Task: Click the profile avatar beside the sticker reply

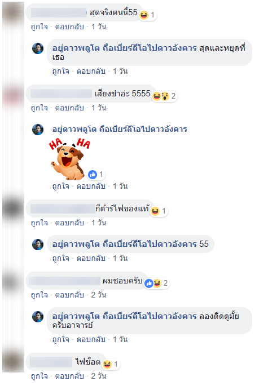Action: (38, 130)
